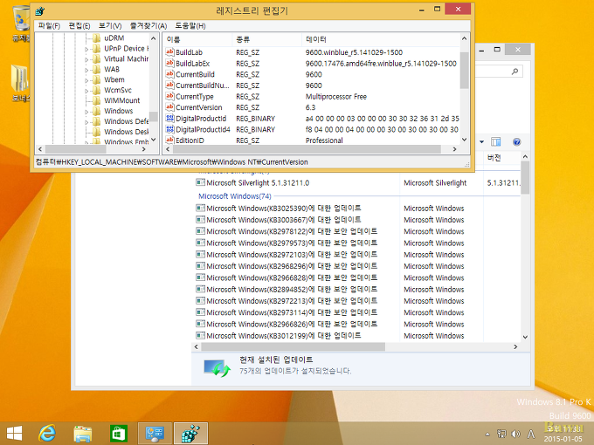Select the WIMMount folder icon

tap(97, 100)
